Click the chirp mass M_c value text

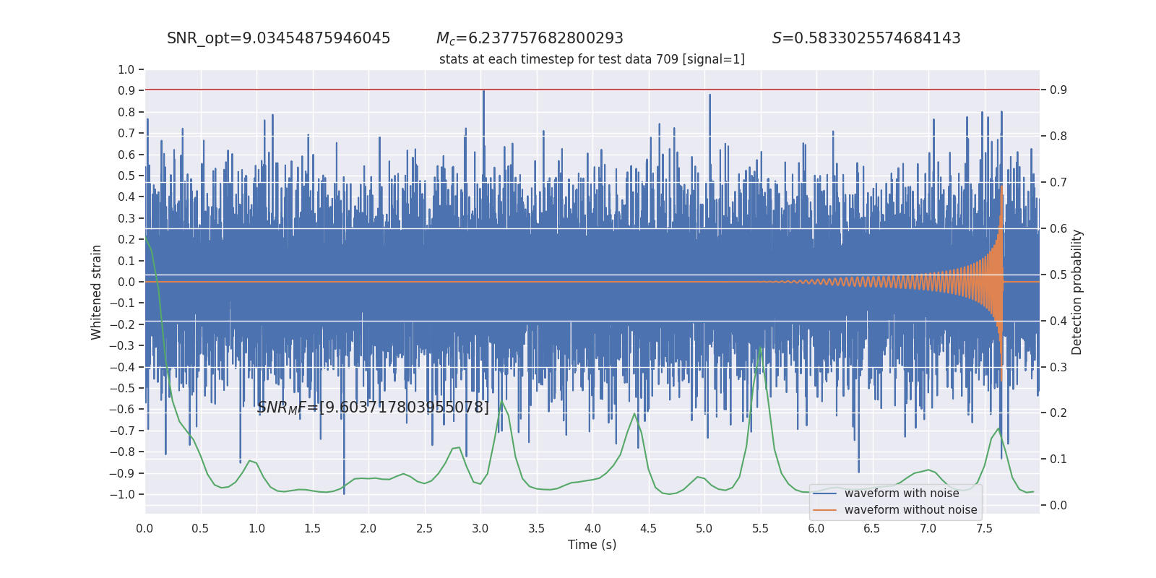click(530, 39)
